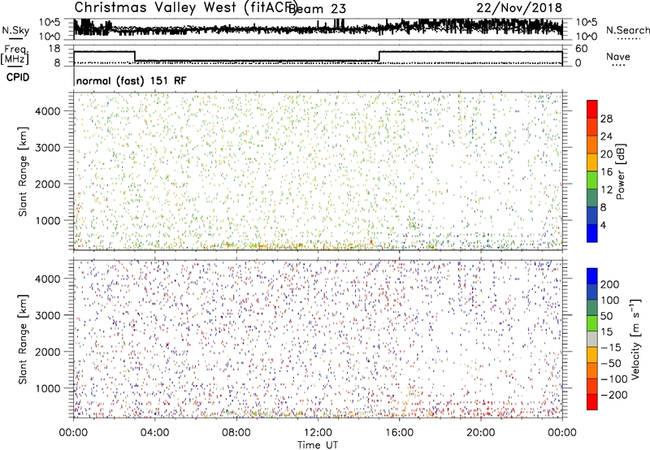Viewport: 650px width, 450px height.
Task: Pick the yellow Velocity segment between -50 and -15
Action: (592, 355)
